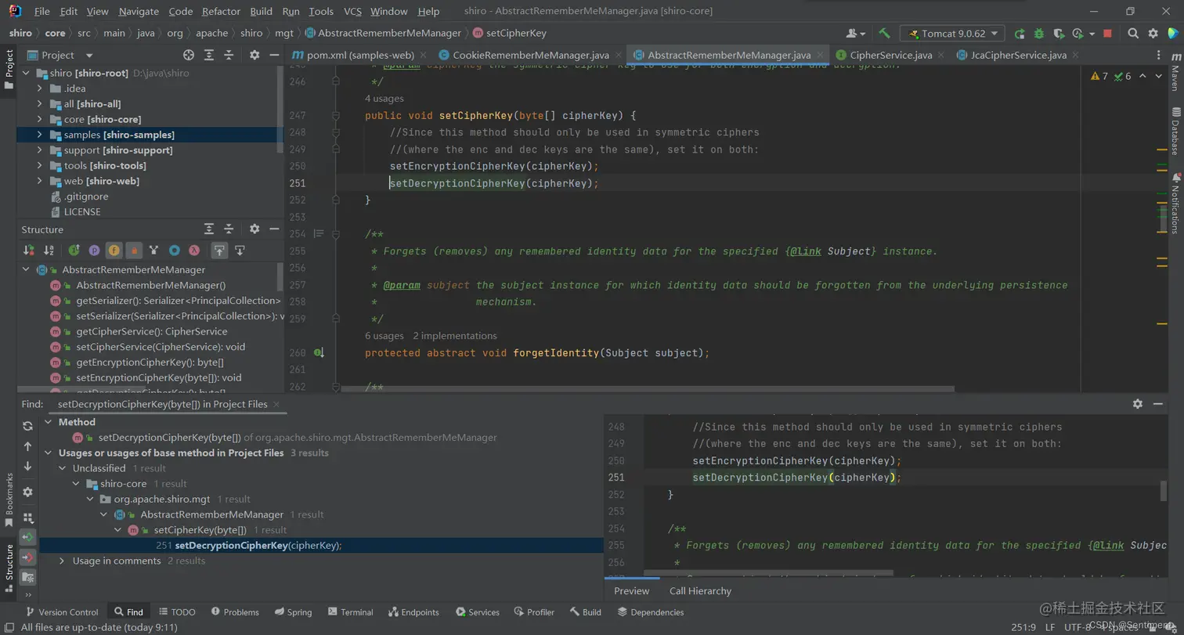Switch to the CipherService.java editor tab
Viewport: 1184px width, 635px height.
pyautogui.click(x=890, y=55)
